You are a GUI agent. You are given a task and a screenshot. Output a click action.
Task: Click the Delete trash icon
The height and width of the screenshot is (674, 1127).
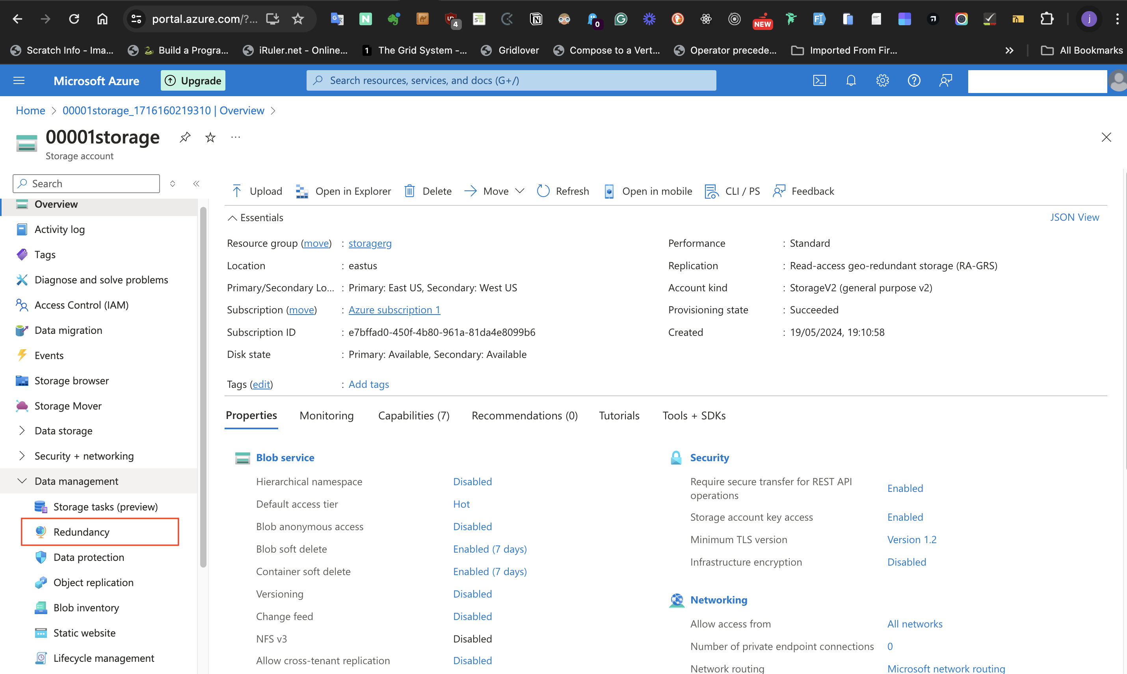coord(409,191)
